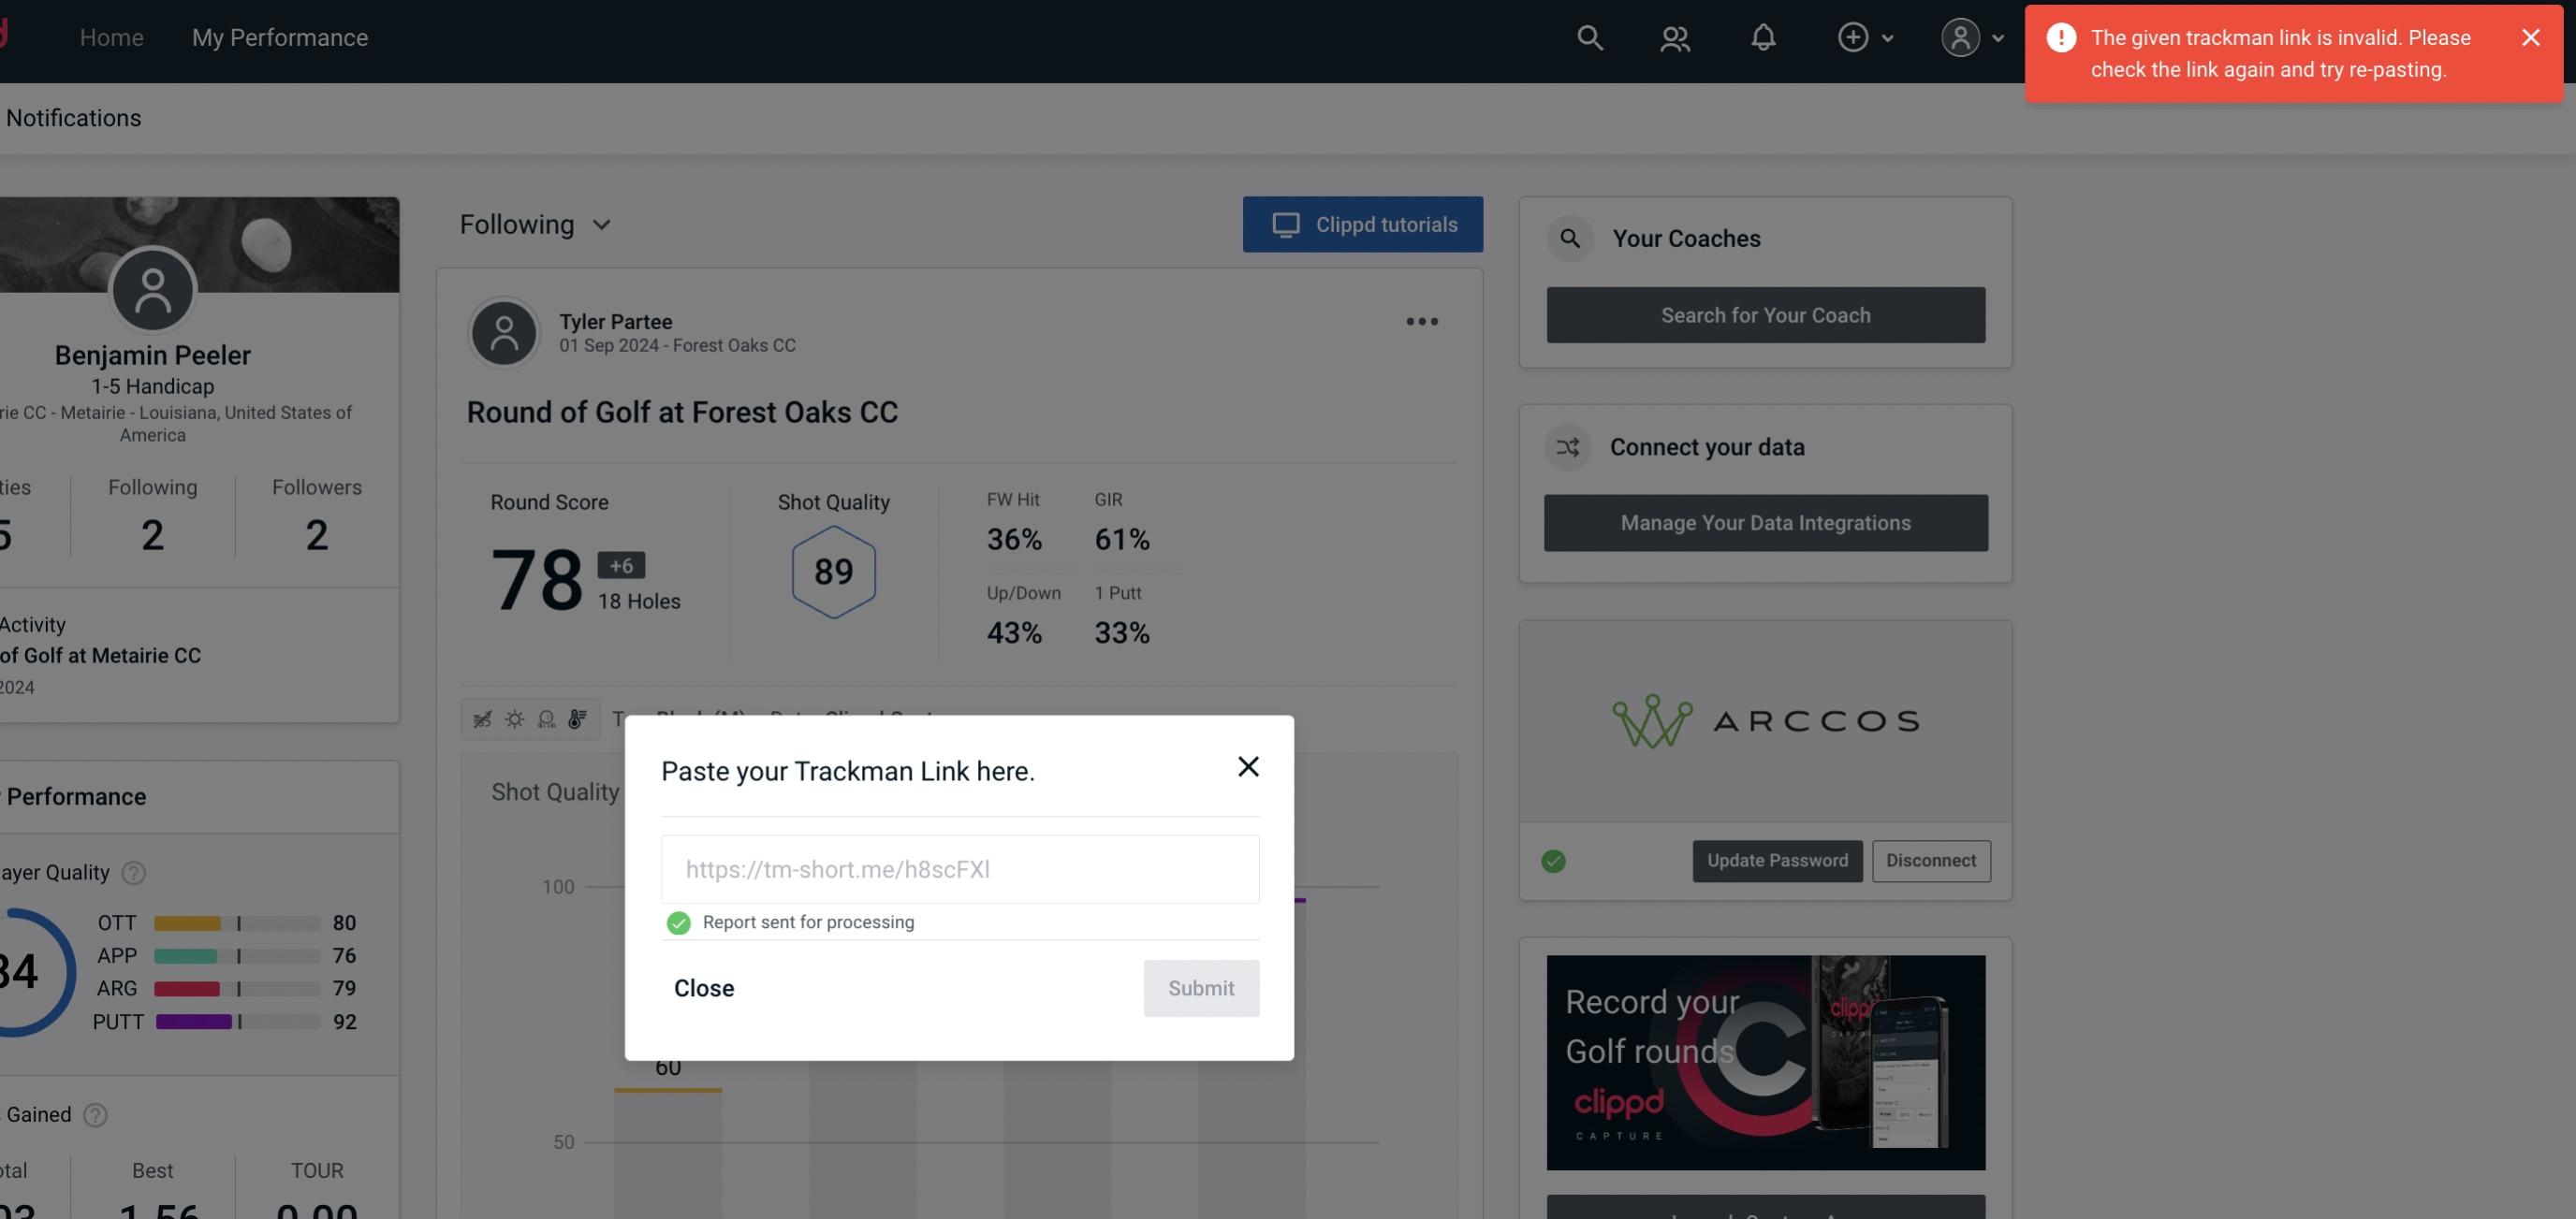Toggle the green Arccos connected status indicator

pyautogui.click(x=1554, y=859)
